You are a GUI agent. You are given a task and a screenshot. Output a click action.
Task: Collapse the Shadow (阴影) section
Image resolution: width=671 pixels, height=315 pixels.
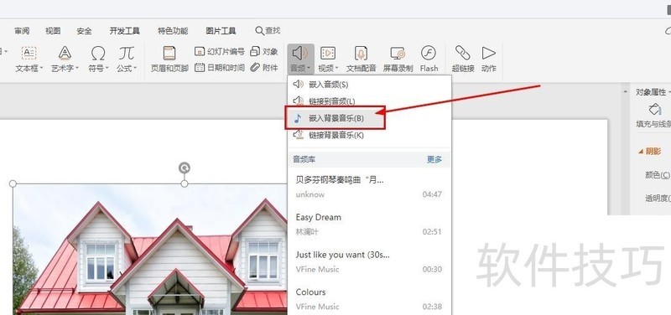(x=640, y=152)
